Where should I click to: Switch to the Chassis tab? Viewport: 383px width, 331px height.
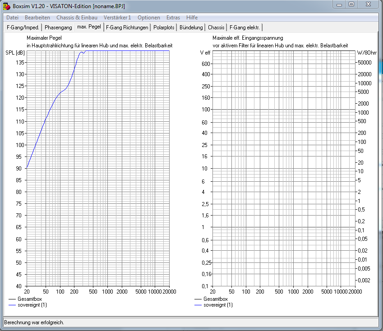pyautogui.click(x=216, y=28)
